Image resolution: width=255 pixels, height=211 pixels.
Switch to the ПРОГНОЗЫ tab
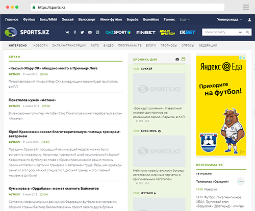169,45
